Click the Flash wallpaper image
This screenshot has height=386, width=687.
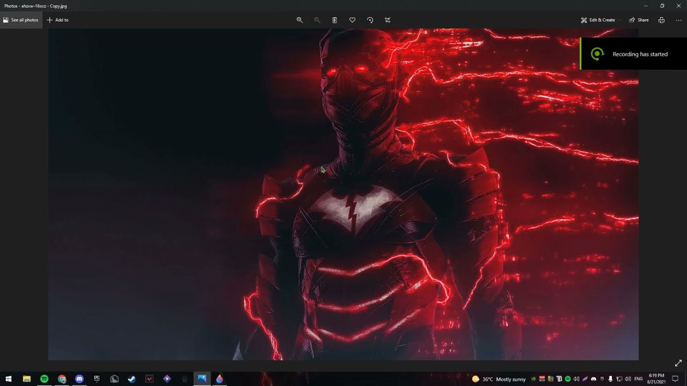(x=343, y=194)
